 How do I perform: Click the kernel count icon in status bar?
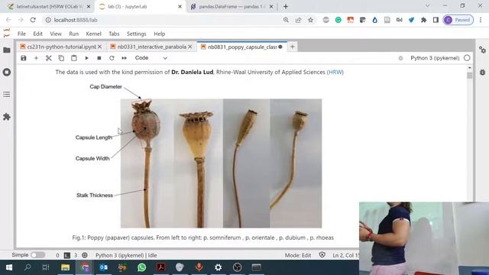[85, 255]
